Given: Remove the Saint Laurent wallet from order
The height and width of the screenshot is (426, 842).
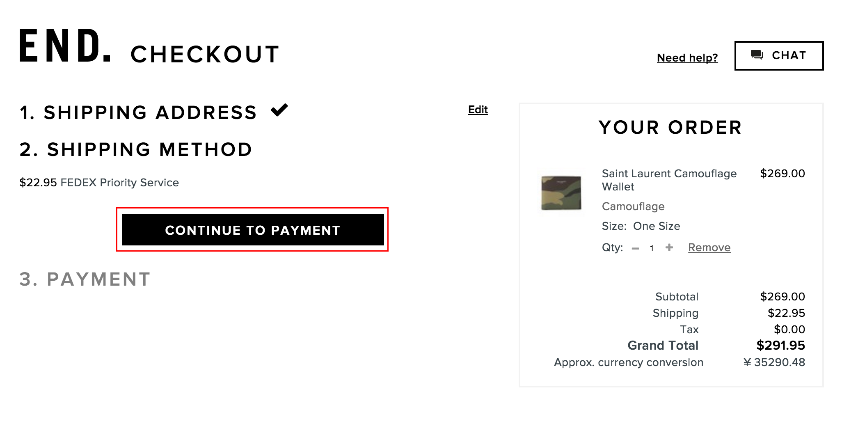Looking at the screenshot, I should 709,247.
